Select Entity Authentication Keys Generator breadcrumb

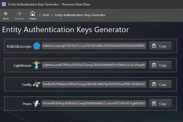coord(80,15)
